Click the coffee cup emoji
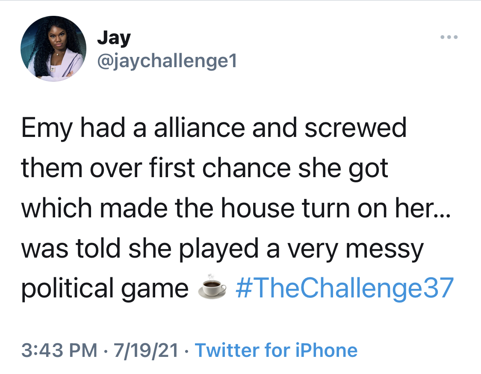The height and width of the screenshot is (374, 481). click(212, 287)
